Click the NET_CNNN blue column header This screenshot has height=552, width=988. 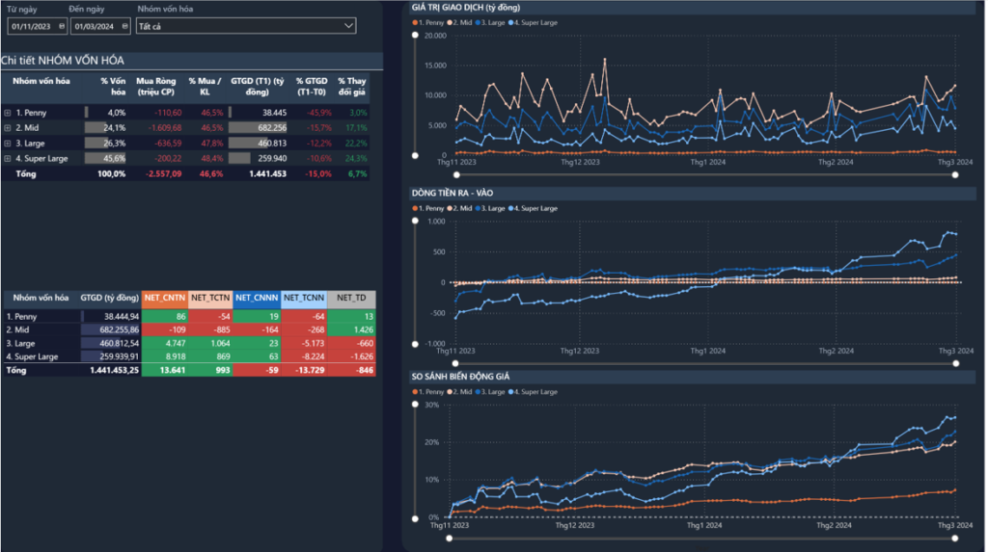click(257, 299)
